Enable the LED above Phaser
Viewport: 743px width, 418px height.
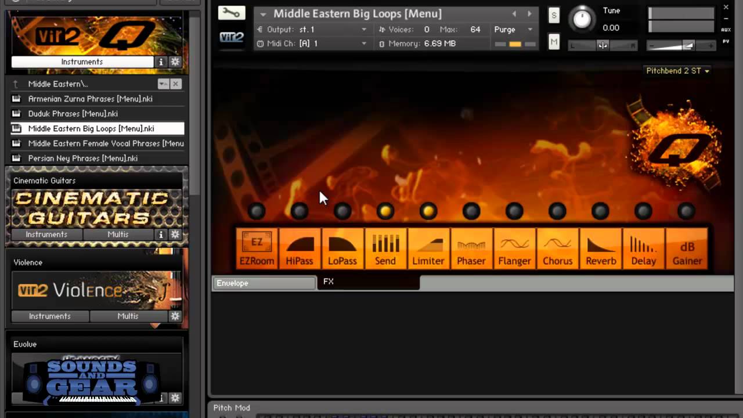coord(471,211)
